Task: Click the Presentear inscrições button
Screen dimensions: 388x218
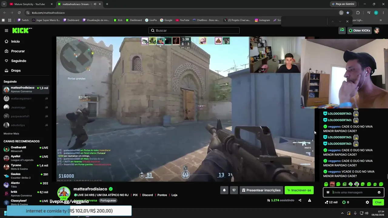Action: pos(261,190)
